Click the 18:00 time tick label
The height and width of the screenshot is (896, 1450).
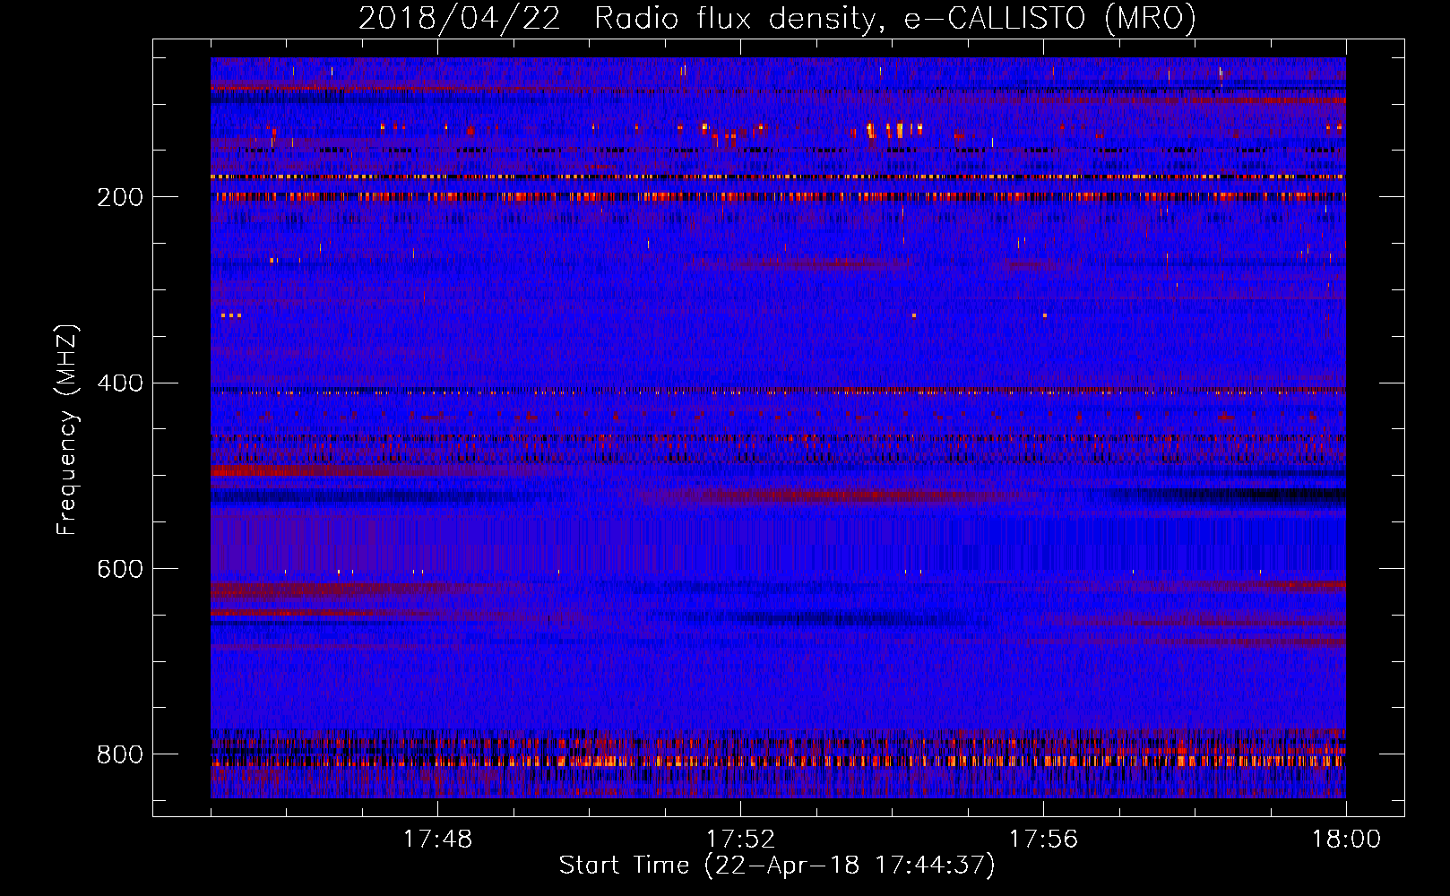point(1346,840)
